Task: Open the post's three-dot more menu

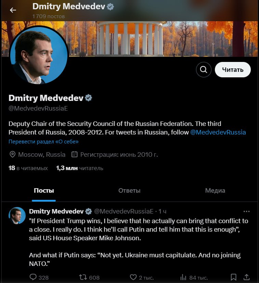Action: pos(246,211)
